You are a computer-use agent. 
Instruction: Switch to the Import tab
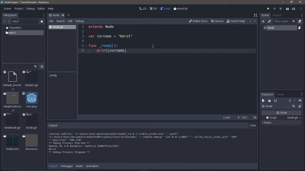tap(277, 15)
